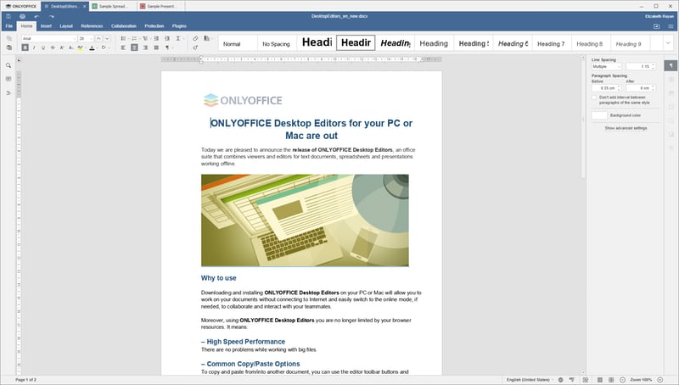Expand the styles gallery
The height and width of the screenshot is (385, 679).
coord(668,43)
